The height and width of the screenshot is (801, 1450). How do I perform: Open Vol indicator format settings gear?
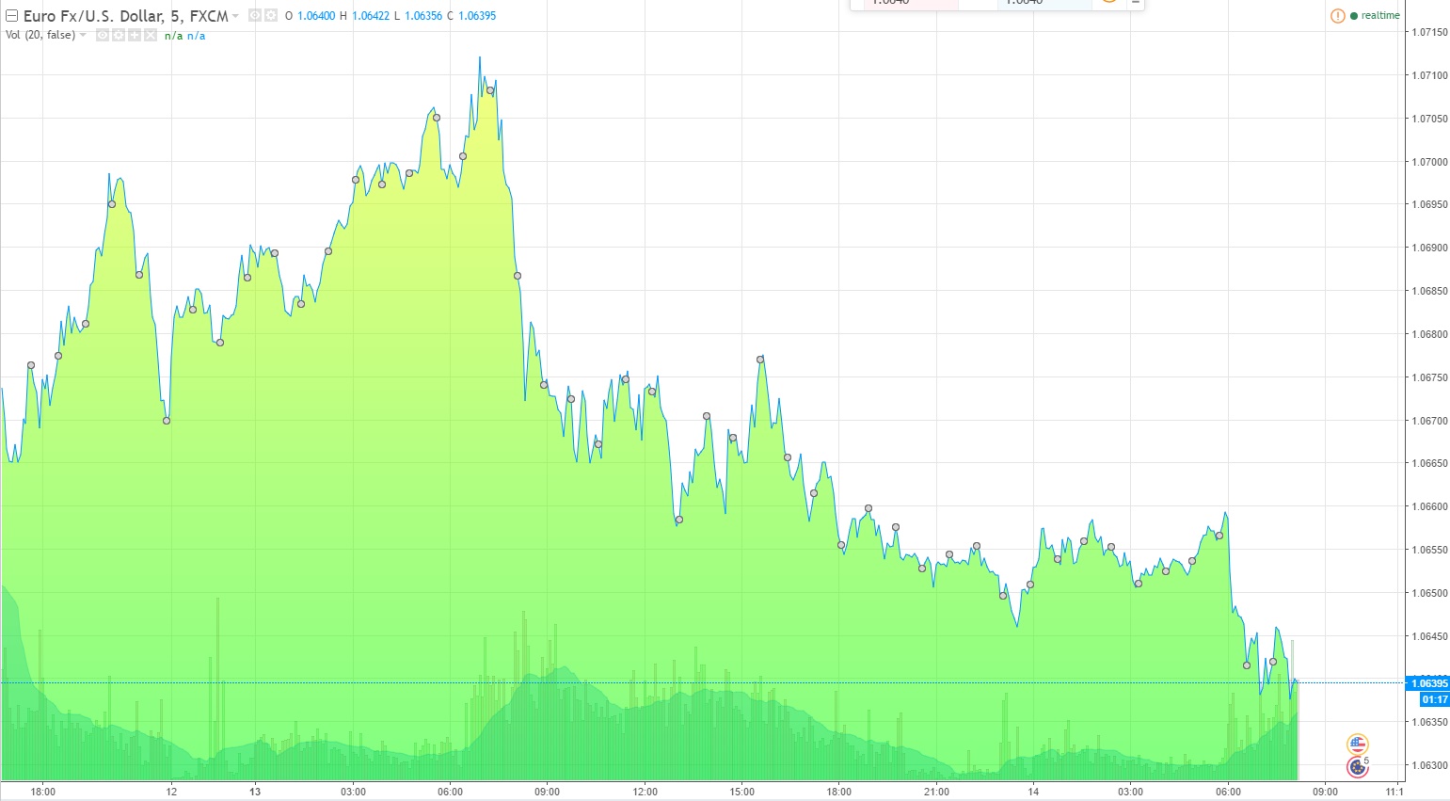coord(119,36)
